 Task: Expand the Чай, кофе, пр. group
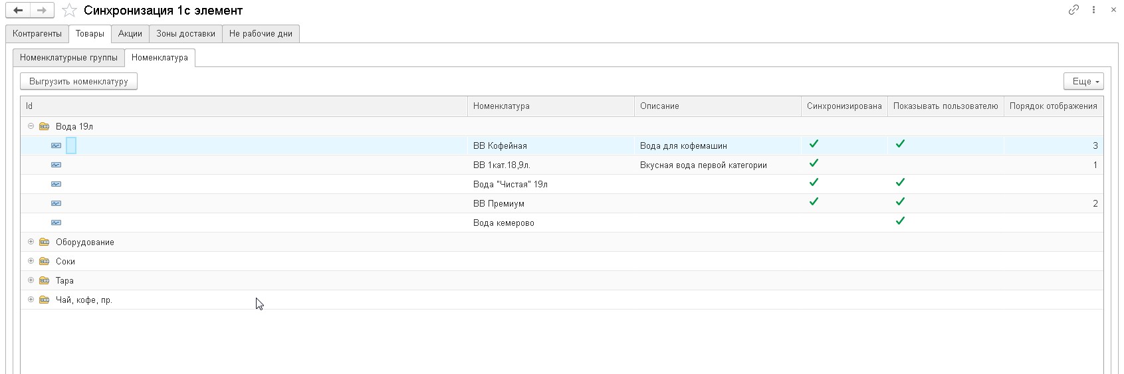coord(31,300)
